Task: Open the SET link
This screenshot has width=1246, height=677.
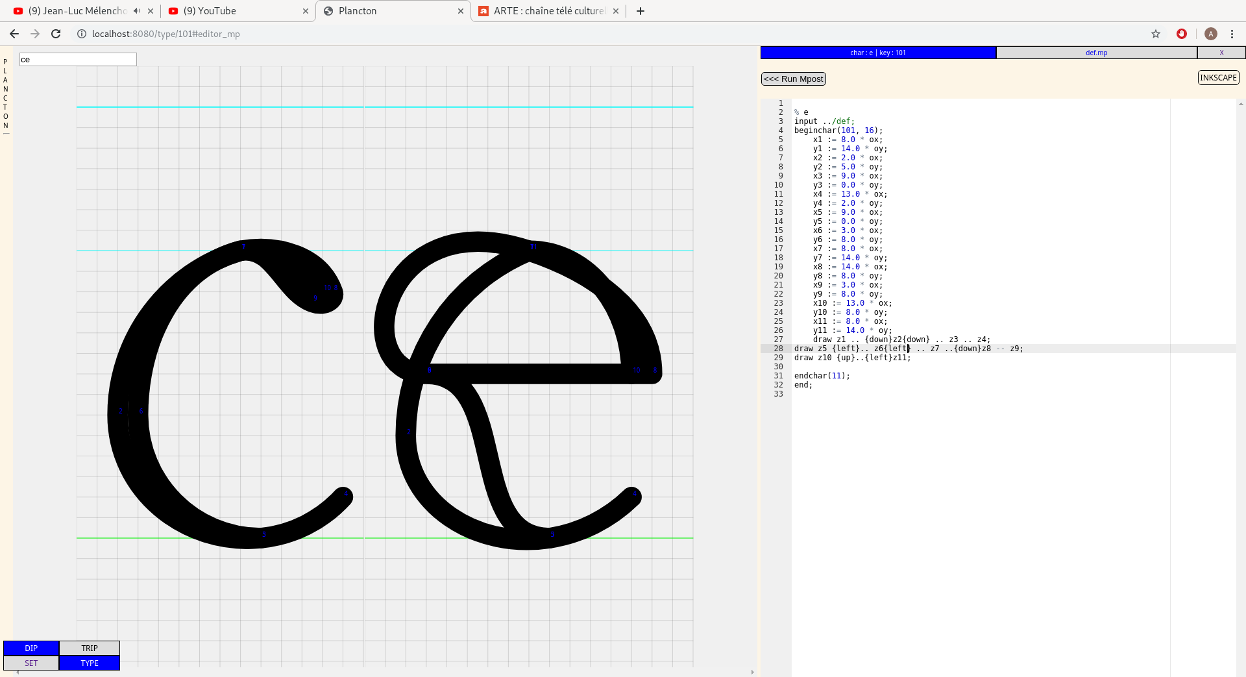Action: click(x=31, y=663)
